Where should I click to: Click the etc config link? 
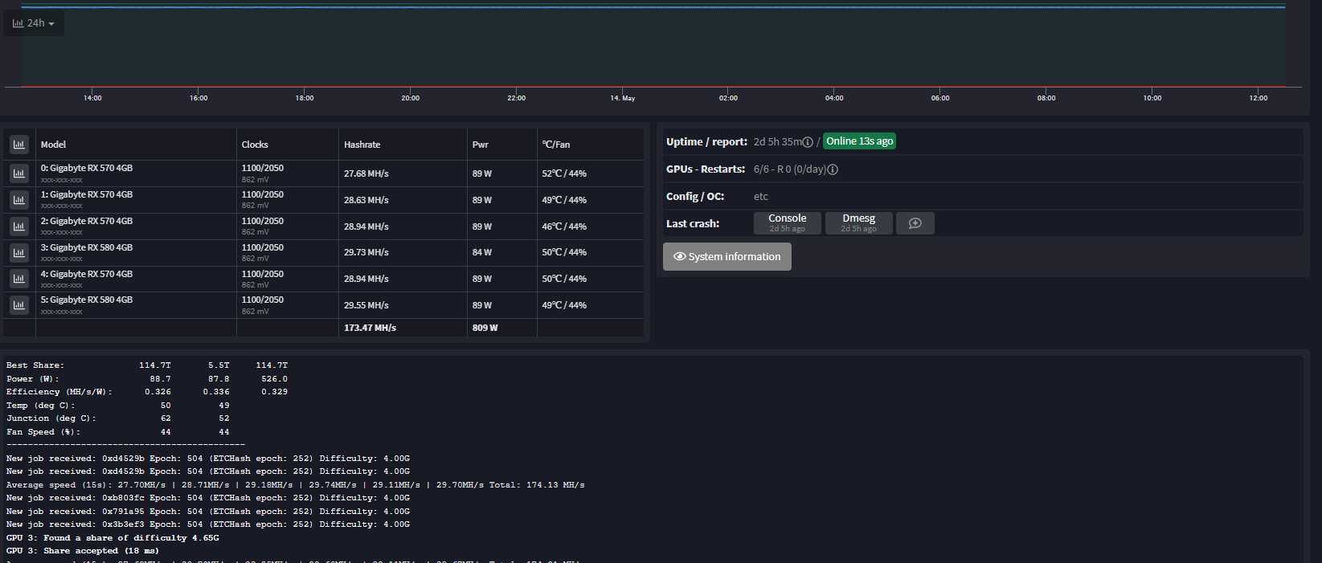(760, 197)
